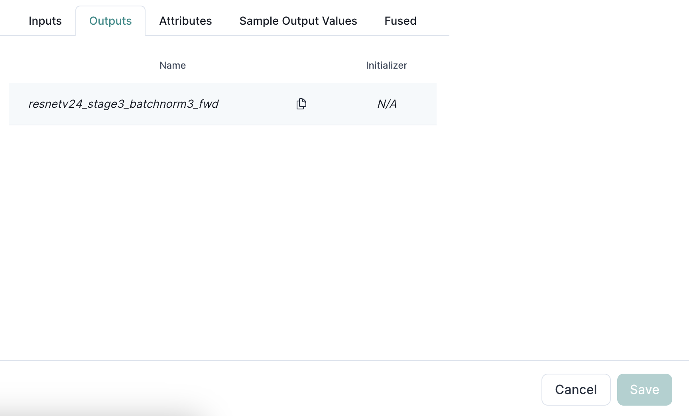The width and height of the screenshot is (689, 416).
Task: Open the Fused tab
Action: point(400,21)
